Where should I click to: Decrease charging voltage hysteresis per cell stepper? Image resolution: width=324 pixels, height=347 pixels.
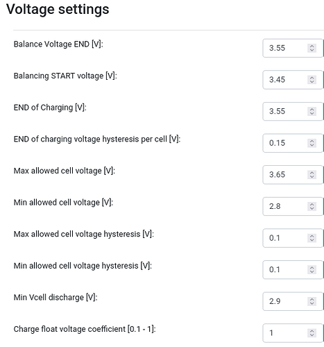tap(312, 145)
